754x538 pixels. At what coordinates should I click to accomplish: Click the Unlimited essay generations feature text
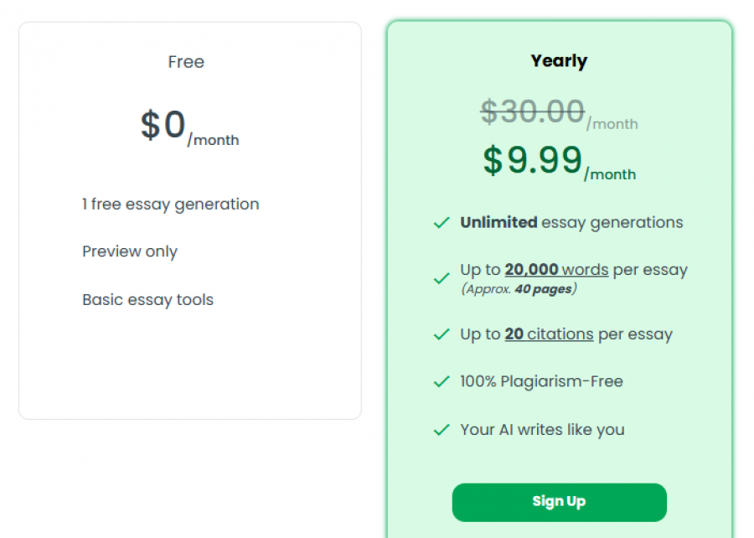[x=571, y=223]
